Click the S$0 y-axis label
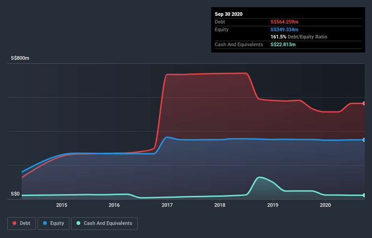 [x=15, y=194]
